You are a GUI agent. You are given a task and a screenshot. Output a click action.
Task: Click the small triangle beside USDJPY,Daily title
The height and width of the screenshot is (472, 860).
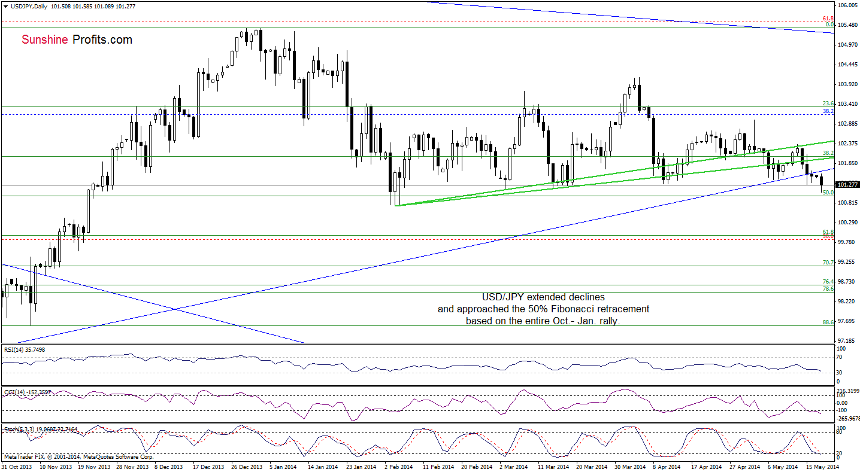[5, 5]
